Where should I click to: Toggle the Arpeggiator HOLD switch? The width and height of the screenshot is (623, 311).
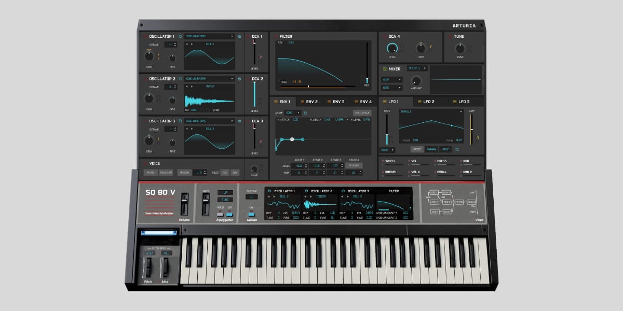tap(220, 213)
